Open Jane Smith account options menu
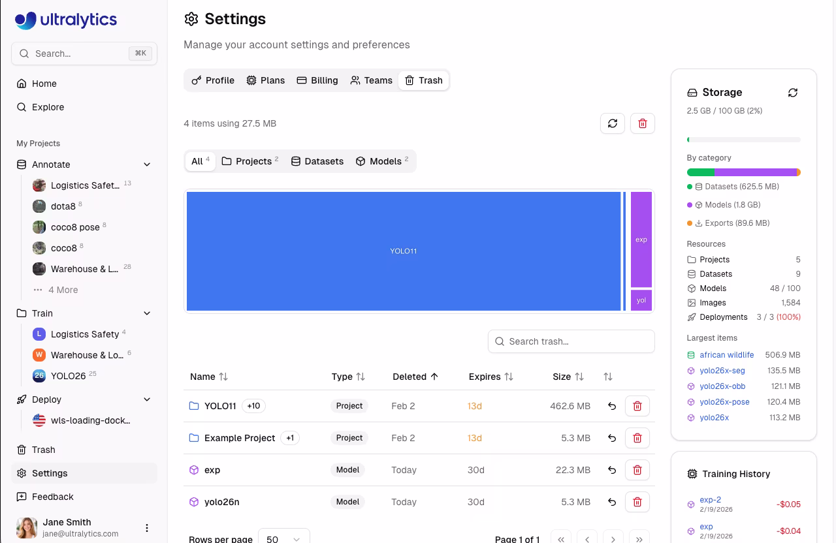This screenshot has width=836, height=543. (147, 528)
